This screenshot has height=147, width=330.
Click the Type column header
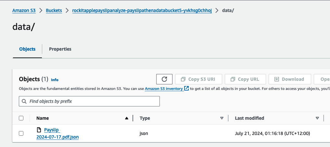145,118
